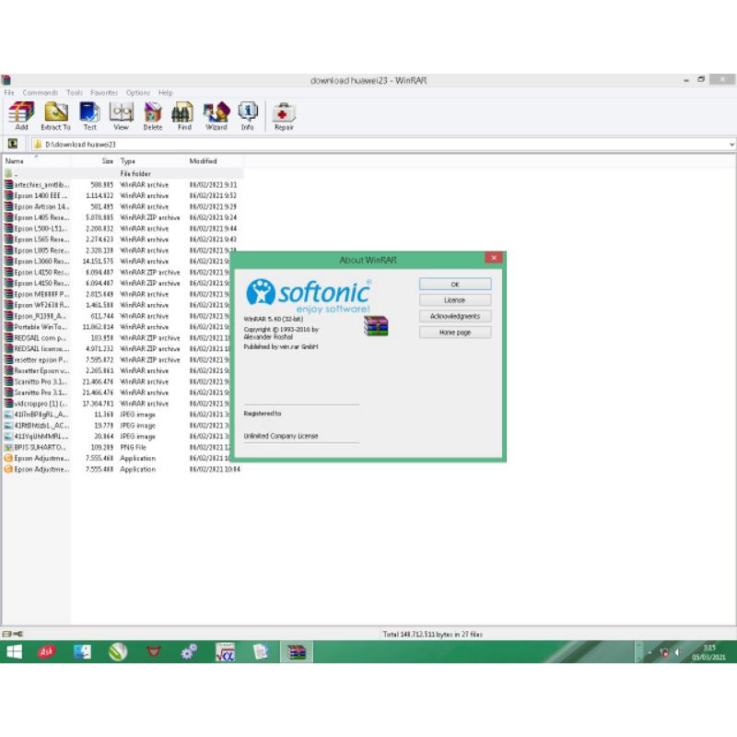This screenshot has width=737, height=737.
Task: Open the green CorelDRAW taskbar icon
Action: [118, 652]
